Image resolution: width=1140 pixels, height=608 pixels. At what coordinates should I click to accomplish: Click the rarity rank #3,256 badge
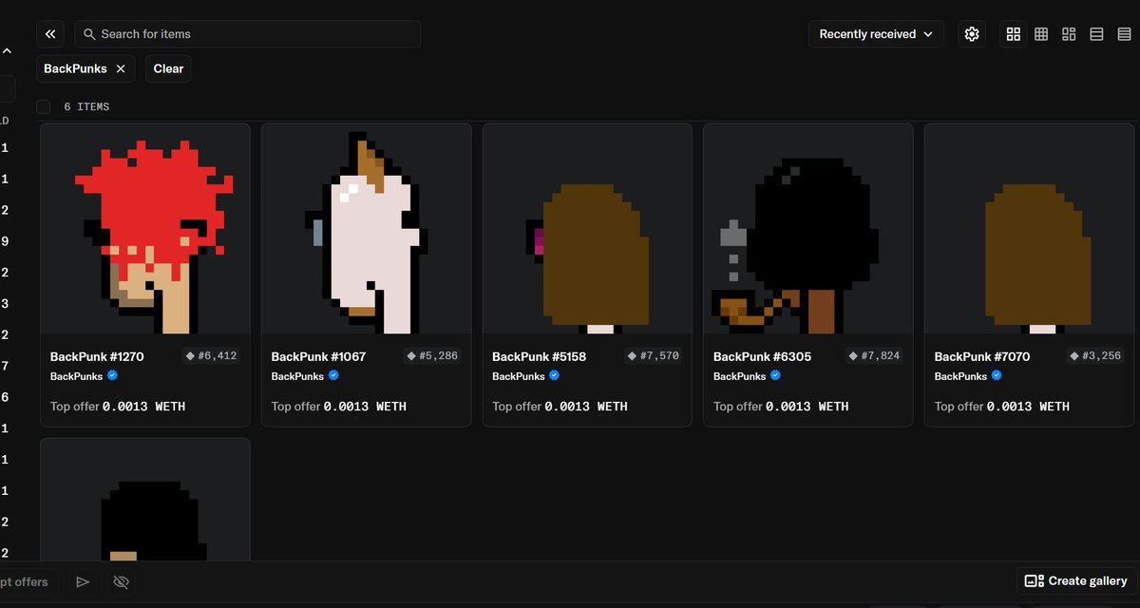click(1095, 356)
